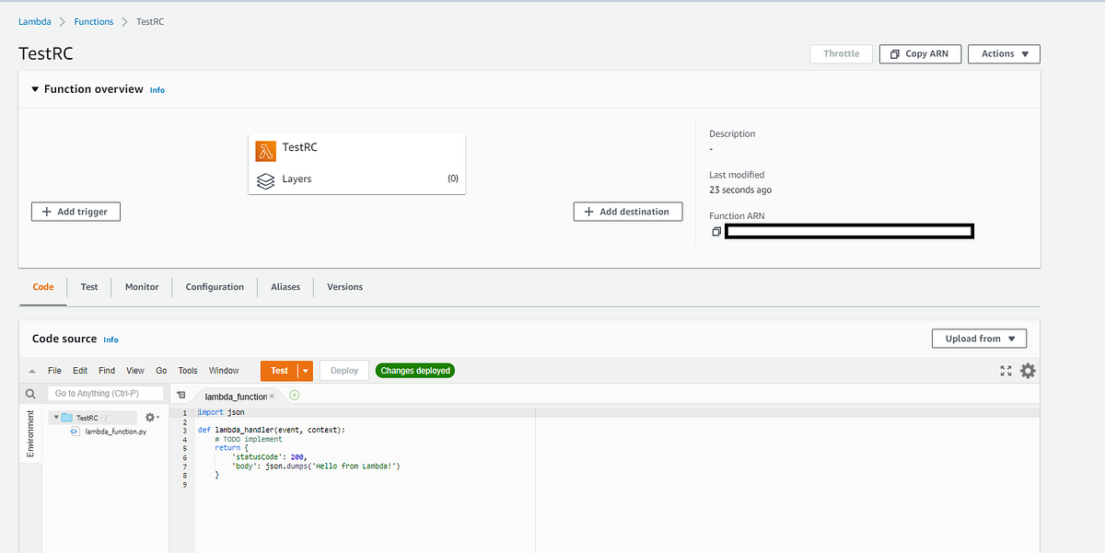The image size is (1105, 553).
Task: Click the search magnifier icon in editor sidebar
Action: click(30, 394)
